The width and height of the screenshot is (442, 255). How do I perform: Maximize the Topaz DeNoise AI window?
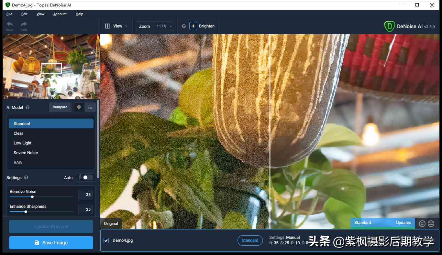pos(417,5)
